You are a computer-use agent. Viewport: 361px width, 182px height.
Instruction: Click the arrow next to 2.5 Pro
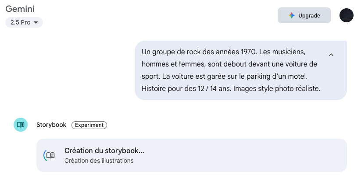coord(36,22)
